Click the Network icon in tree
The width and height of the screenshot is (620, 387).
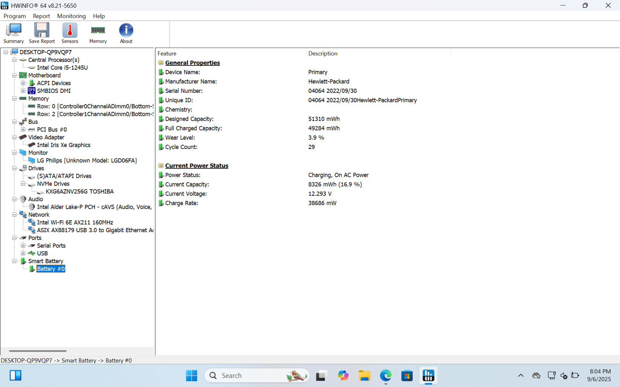click(x=23, y=215)
